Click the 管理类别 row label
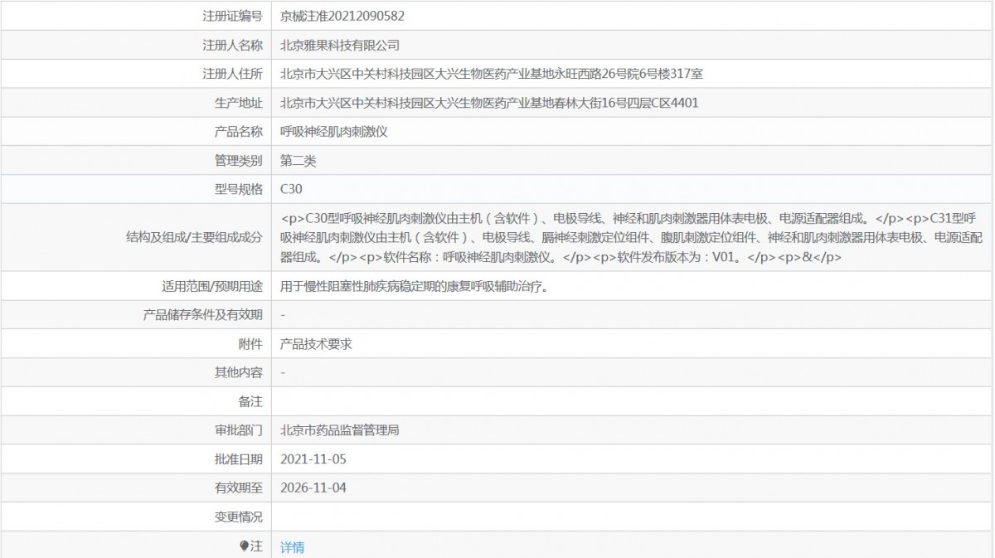The width and height of the screenshot is (995, 558). 238,160
